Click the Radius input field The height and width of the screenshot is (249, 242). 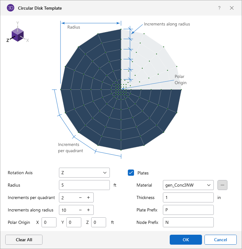pos(84,185)
